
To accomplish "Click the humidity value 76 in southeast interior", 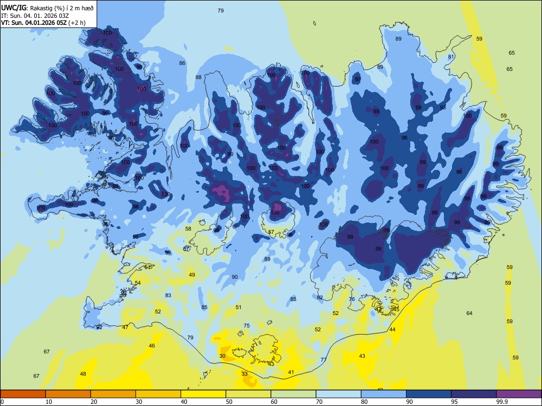I will pos(352,299).
